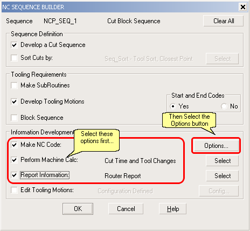This screenshot has width=250, height=231.
Task: Uncheck Develop a Cut Sequence
Action: point(14,45)
